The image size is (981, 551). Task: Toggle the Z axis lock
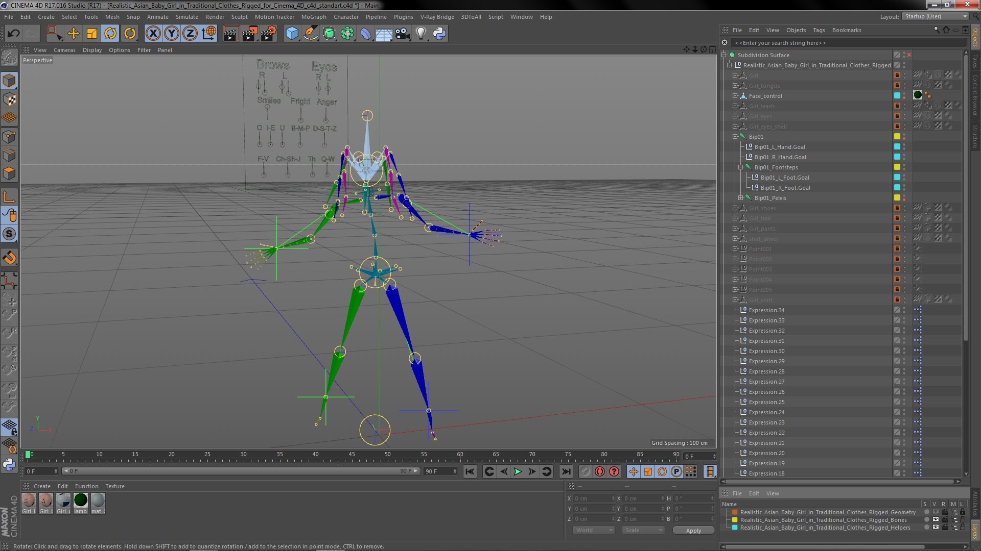(x=190, y=34)
